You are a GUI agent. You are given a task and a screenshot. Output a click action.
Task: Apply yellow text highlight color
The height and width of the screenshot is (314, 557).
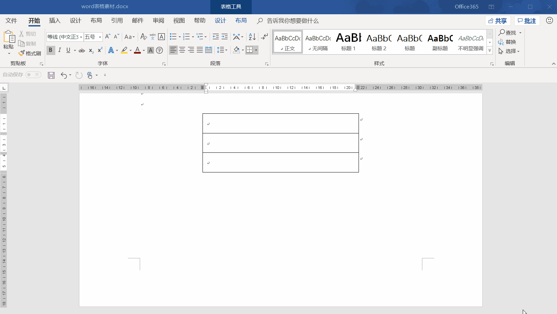coord(124,50)
